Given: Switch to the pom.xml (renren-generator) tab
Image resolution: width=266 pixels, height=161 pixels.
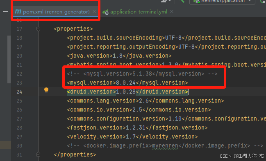Looking at the screenshot, I should pyautogui.click(x=56, y=12).
